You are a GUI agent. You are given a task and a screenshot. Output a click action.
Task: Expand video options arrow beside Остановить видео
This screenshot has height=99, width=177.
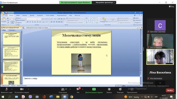pos(28,89)
